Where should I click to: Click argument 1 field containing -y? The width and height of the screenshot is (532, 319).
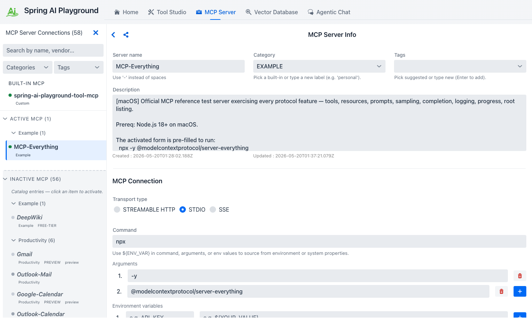(318, 276)
